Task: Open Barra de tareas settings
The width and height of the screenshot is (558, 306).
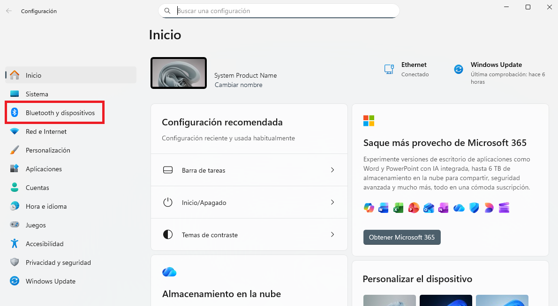Action: click(249, 170)
